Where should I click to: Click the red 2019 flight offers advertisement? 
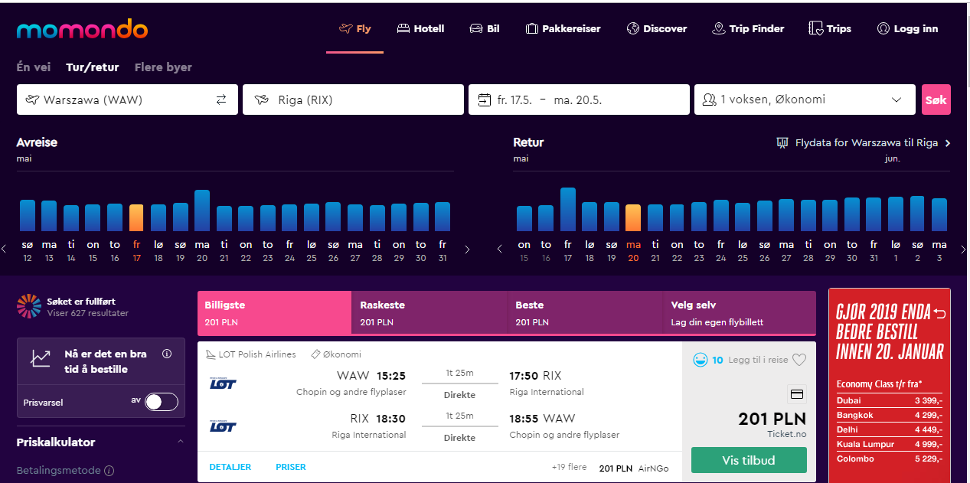889,385
